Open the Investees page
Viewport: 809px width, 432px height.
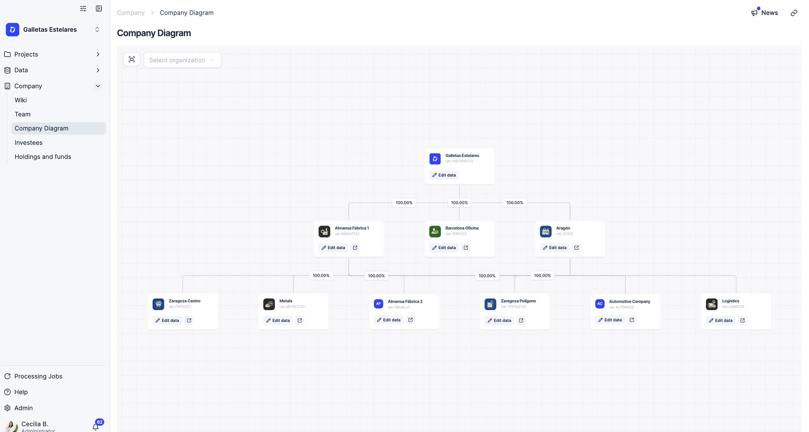point(28,142)
